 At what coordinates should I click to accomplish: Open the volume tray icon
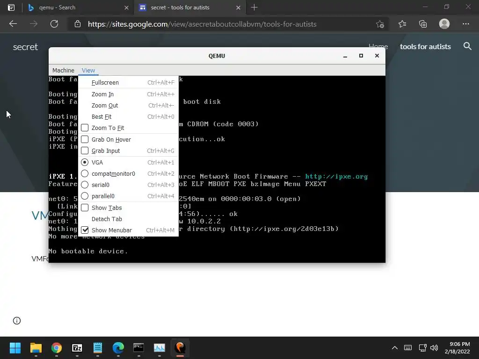coord(434,348)
